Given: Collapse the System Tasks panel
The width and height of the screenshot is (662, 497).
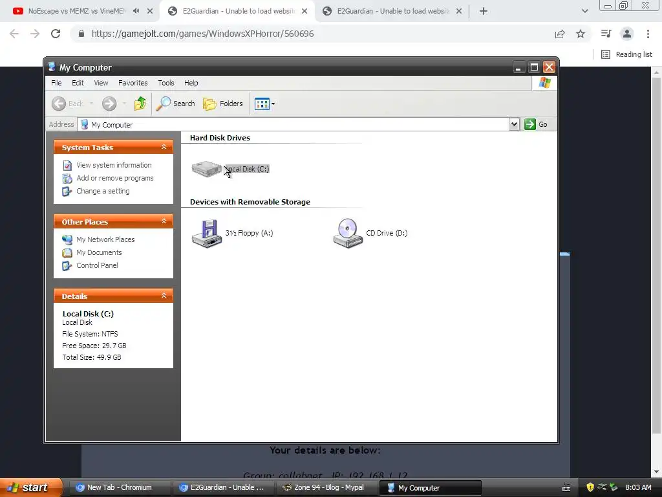Looking at the screenshot, I should coord(164,147).
